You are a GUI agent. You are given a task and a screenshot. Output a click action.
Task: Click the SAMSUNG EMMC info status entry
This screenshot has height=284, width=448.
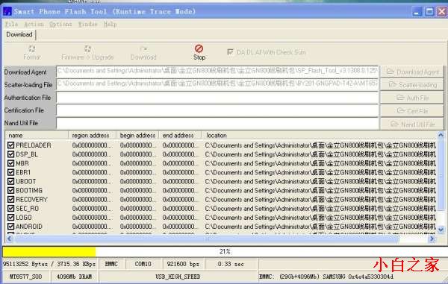(x=326, y=277)
